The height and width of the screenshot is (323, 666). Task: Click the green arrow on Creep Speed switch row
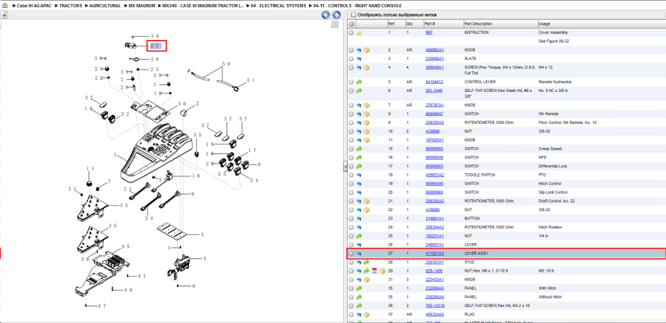pyautogui.click(x=359, y=149)
